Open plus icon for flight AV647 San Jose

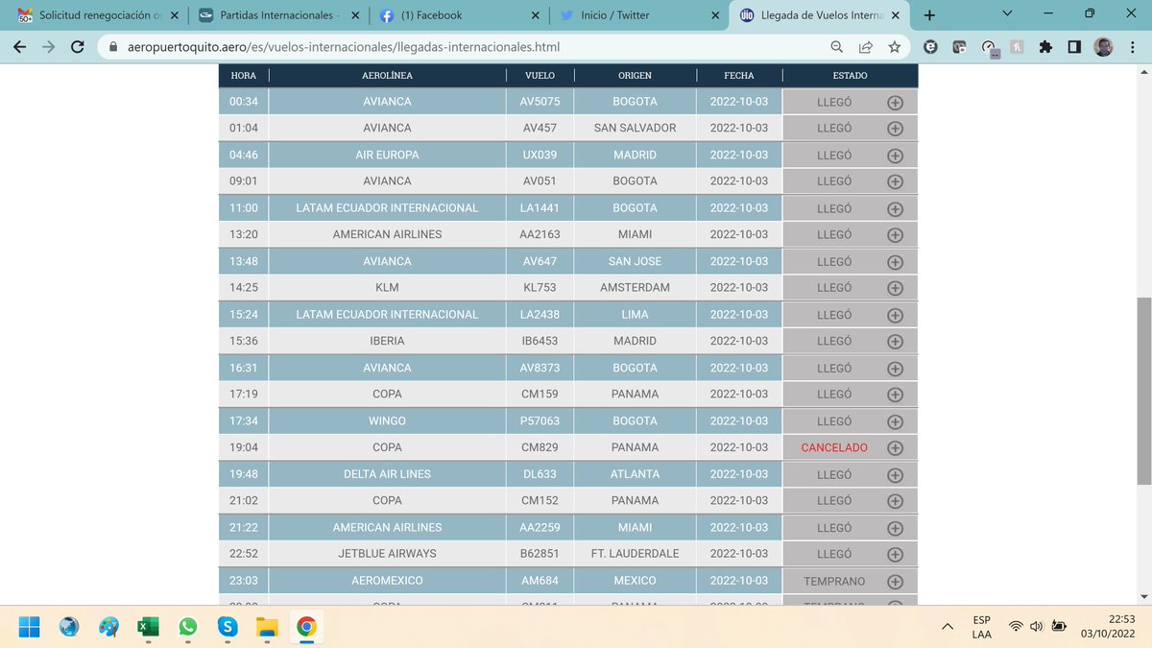tap(895, 262)
